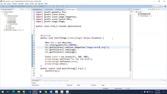Open the Run button dropdown arrow
The height and width of the screenshot is (94, 167).
click(x=21, y=6)
